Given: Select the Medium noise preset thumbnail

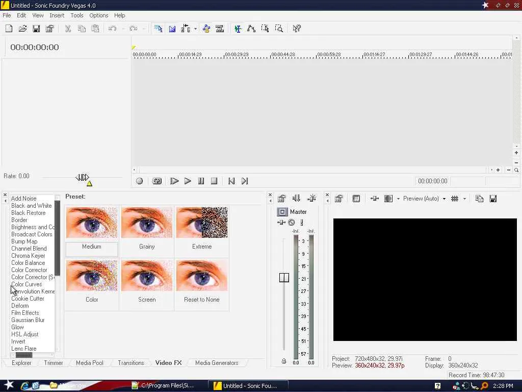Looking at the screenshot, I should (x=92, y=223).
